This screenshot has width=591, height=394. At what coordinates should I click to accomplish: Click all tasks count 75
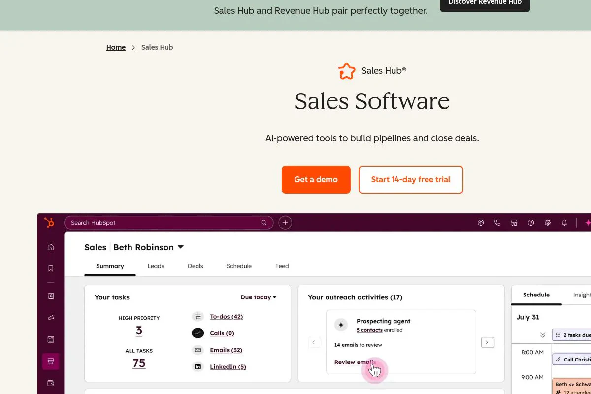[x=139, y=363]
